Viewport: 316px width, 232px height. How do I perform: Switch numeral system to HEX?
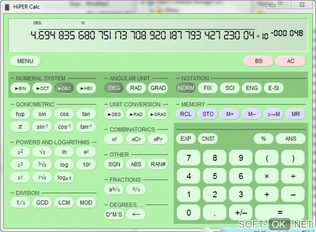click(x=86, y=88)
